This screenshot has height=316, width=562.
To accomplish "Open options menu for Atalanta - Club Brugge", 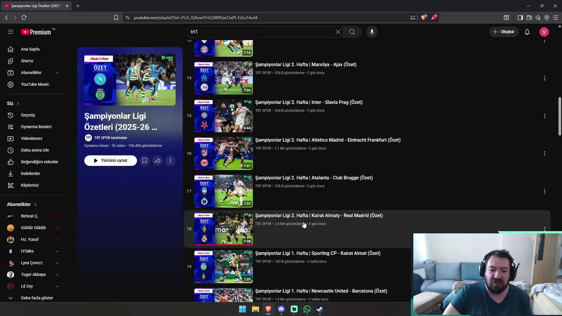I will [544, 191].
